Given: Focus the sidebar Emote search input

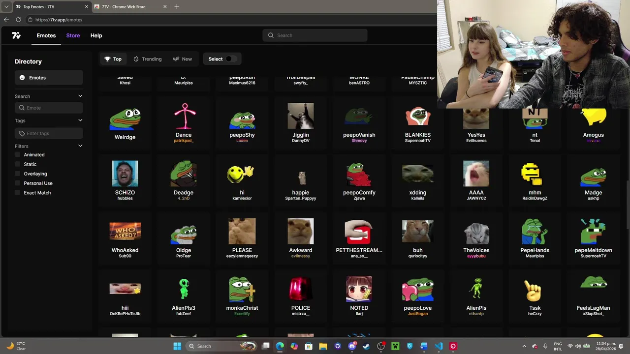Looking at the screenshot, I should point(49,108).
